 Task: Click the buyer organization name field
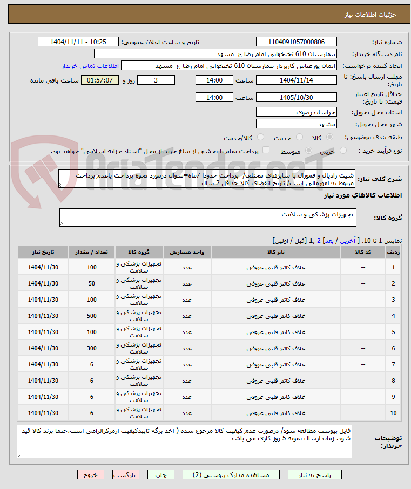[x=215, y=53]
